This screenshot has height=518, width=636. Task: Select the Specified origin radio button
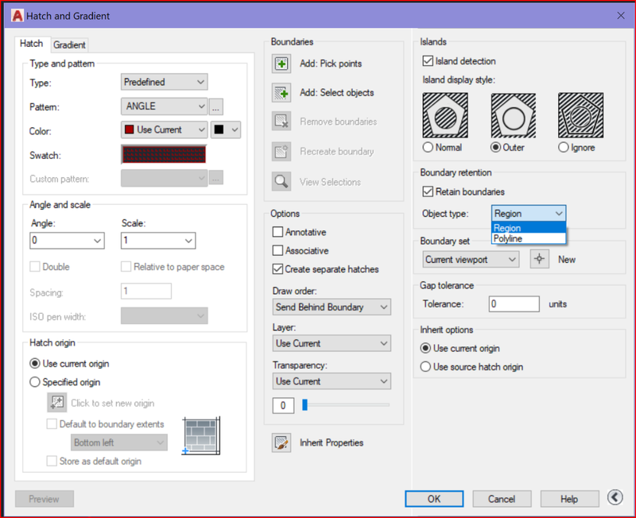[35, 382]
